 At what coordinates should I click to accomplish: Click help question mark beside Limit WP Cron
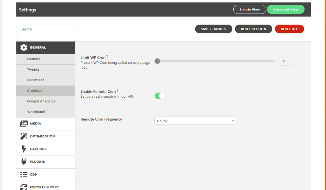pyautogui.click(x=107, y=56)
